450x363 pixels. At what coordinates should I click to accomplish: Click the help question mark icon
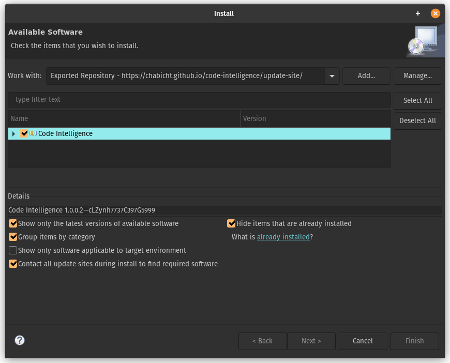pos(20,340)
